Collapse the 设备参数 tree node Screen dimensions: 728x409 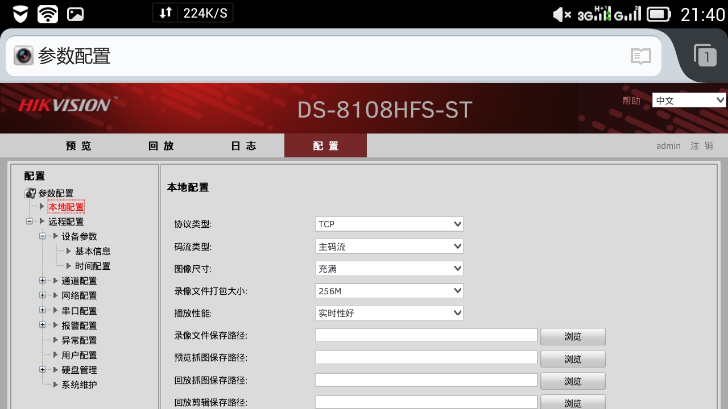tap(42, 236)
